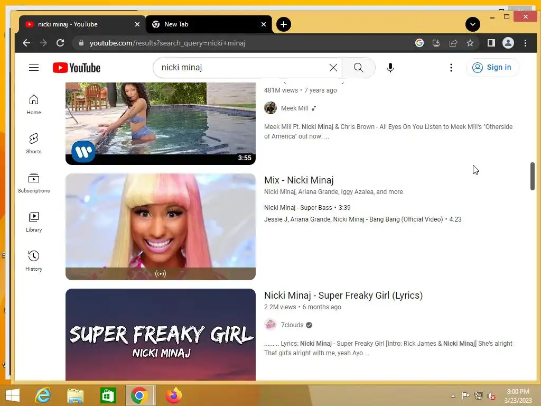This screenshot has width=541, height=406.
Task: Open Chrome's three-dot menu
Action: tap(525, 43)
